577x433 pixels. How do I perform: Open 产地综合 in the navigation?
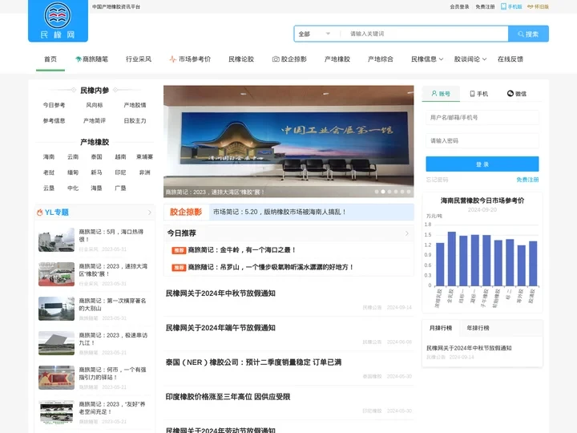click(x=380, y=59)
